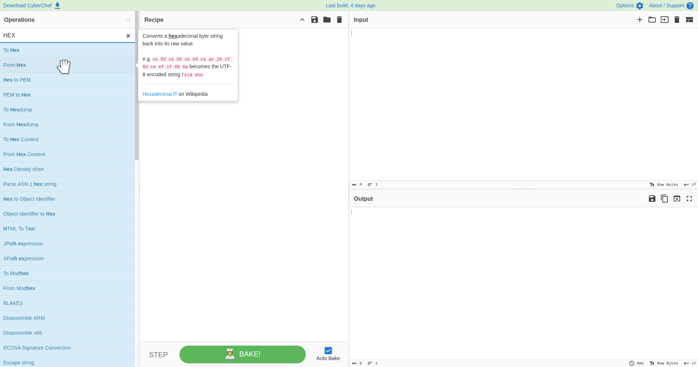Image resolution: width=698 pixels, height=367 pixels.
Task: Clear the recipe with the trash icon
Action: coord(339,20)
